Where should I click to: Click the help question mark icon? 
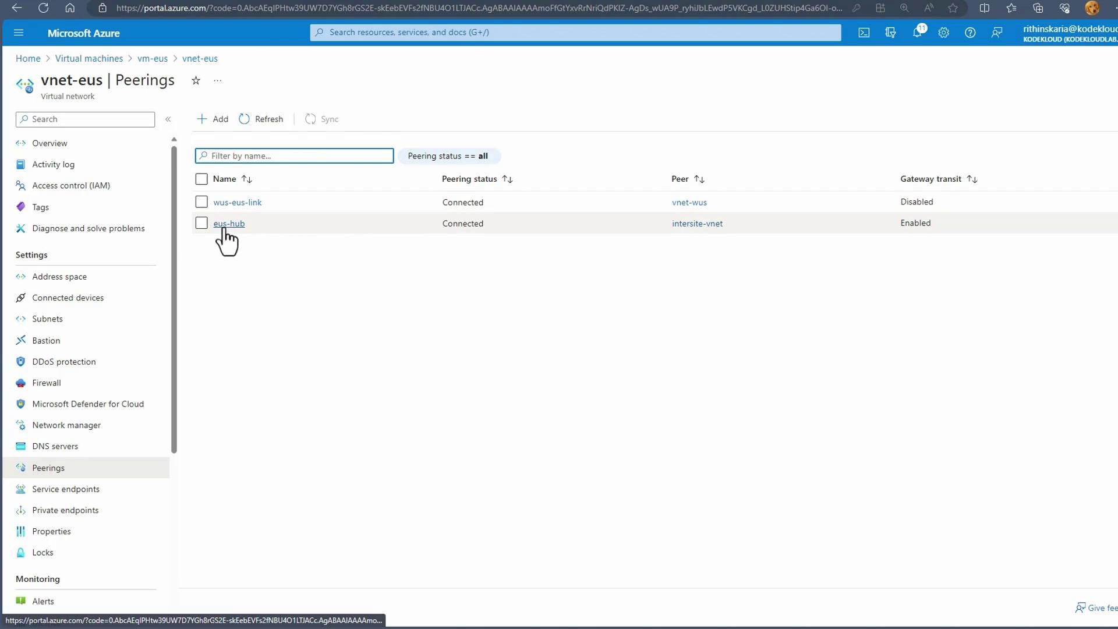[970, 33]
